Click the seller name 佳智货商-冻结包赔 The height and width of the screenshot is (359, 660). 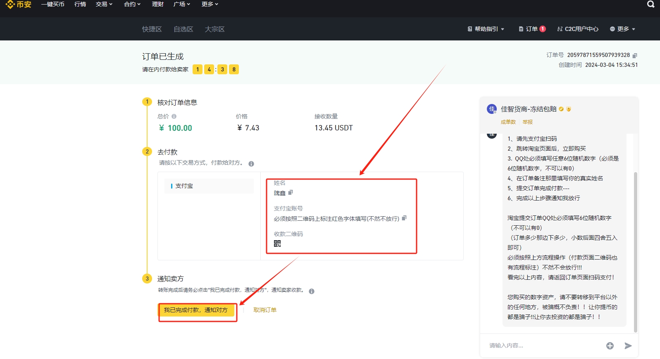tap(529, 109)
